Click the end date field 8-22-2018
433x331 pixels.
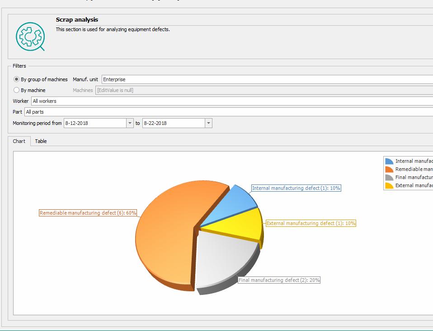pos(174,123)
